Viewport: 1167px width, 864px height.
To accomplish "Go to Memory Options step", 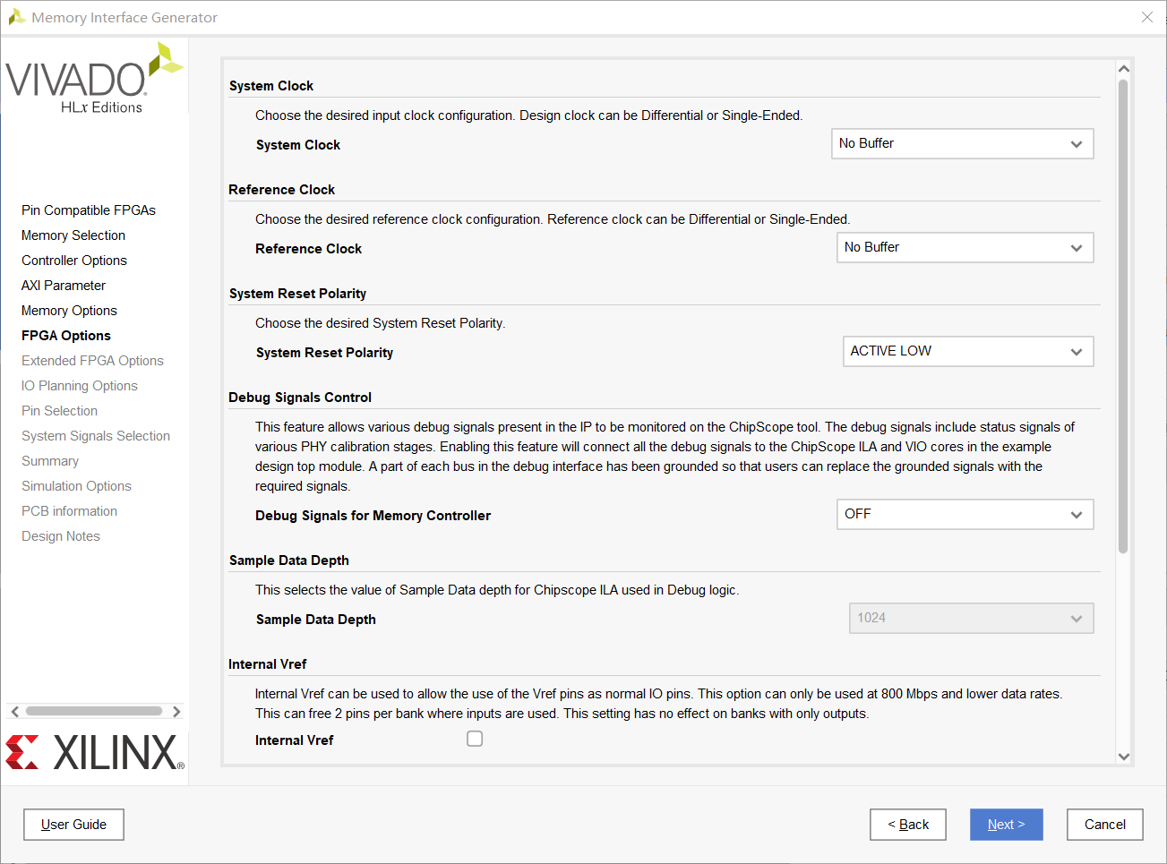I will (x=69, y=311).
